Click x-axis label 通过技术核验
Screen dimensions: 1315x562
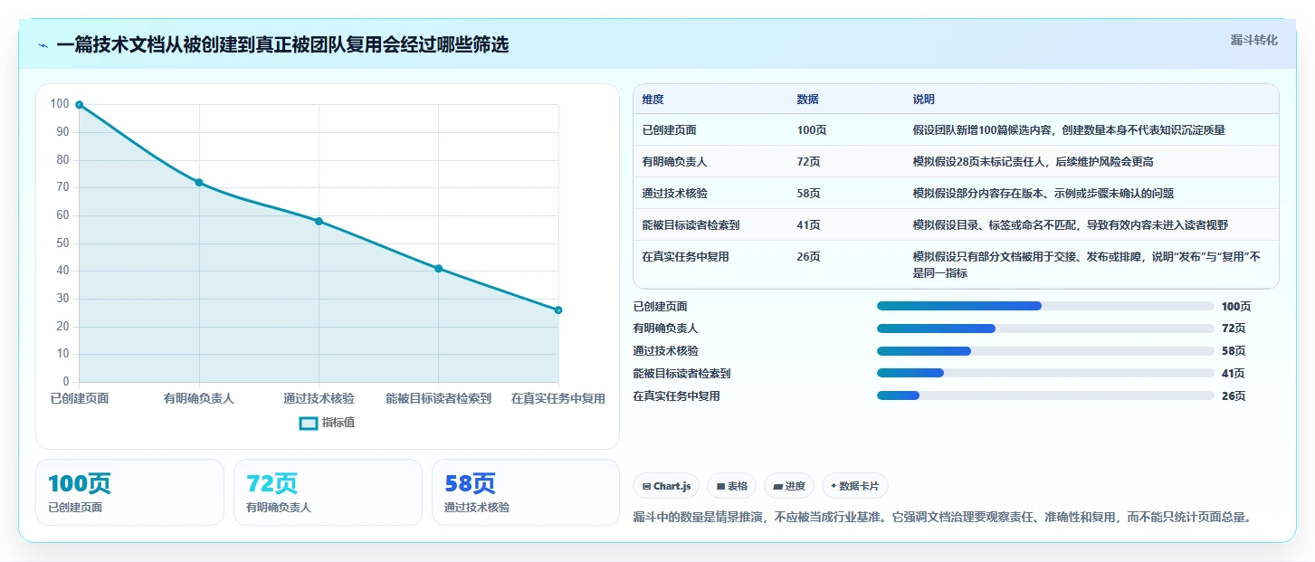click(x=319, y=398)
